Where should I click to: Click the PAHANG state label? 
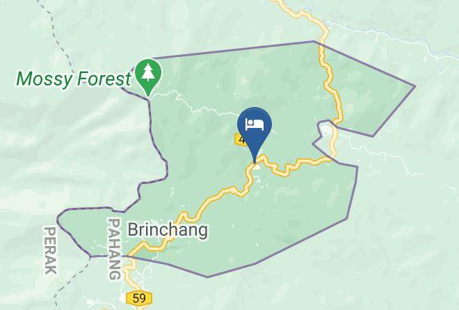click(115, 249)
